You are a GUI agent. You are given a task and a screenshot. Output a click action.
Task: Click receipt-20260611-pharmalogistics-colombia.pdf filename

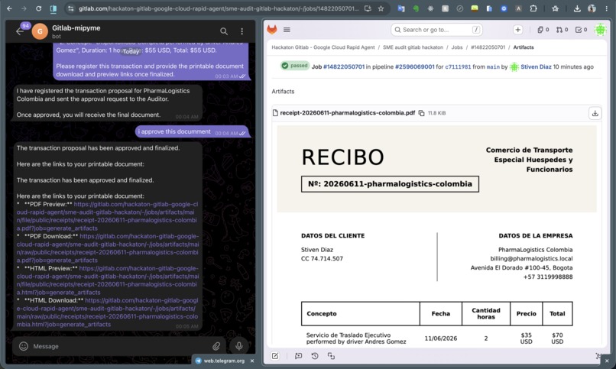point(347,113)
